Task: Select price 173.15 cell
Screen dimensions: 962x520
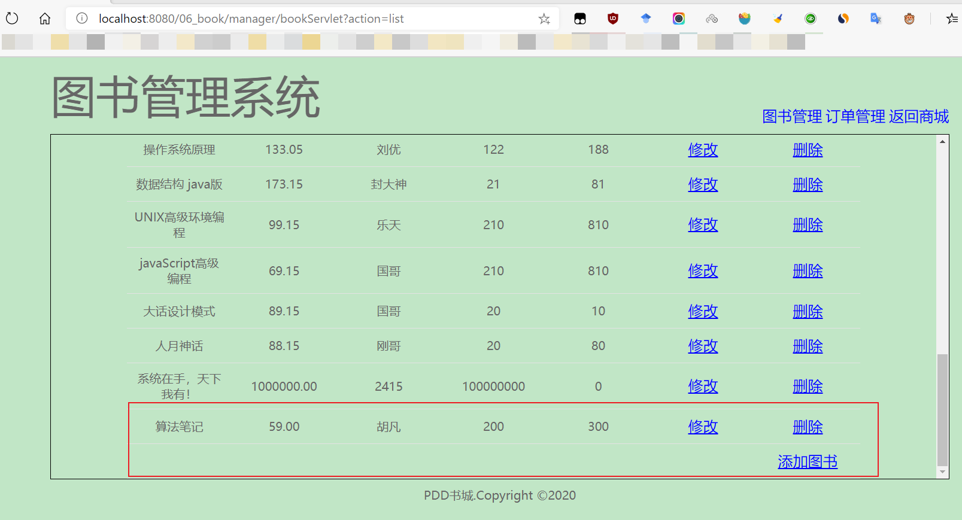Action: tap(284, 184)
